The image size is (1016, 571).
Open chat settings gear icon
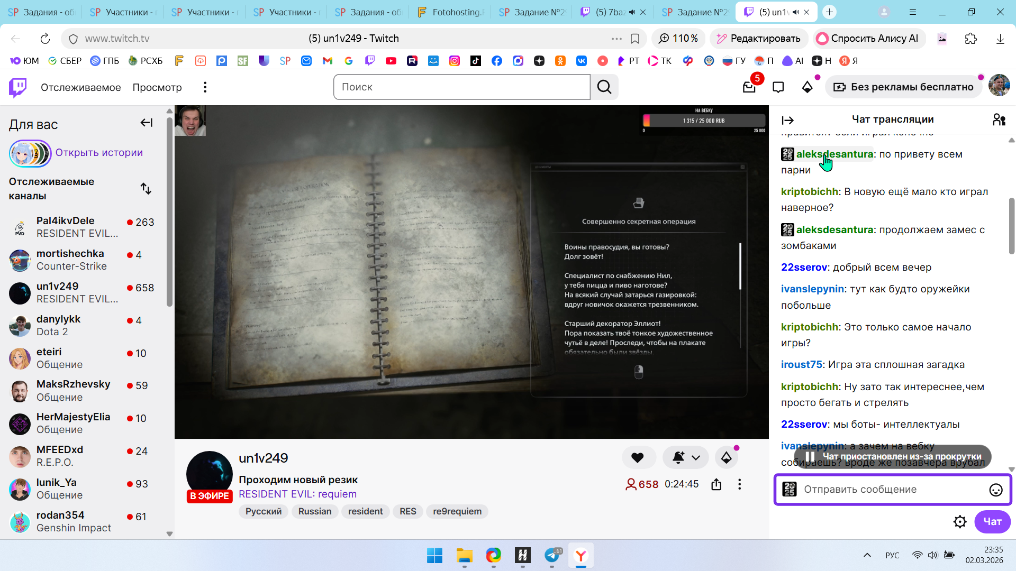pos(960,522)
